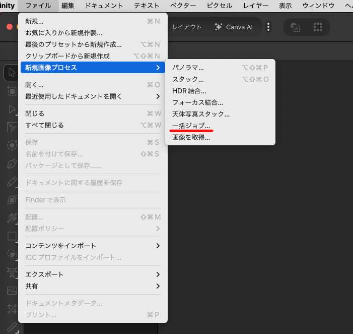Image resolution: width=353 pixels, height=334 pixels.
Task: Click the grid view icon in toolbar
Action: [x=318, y=27]
